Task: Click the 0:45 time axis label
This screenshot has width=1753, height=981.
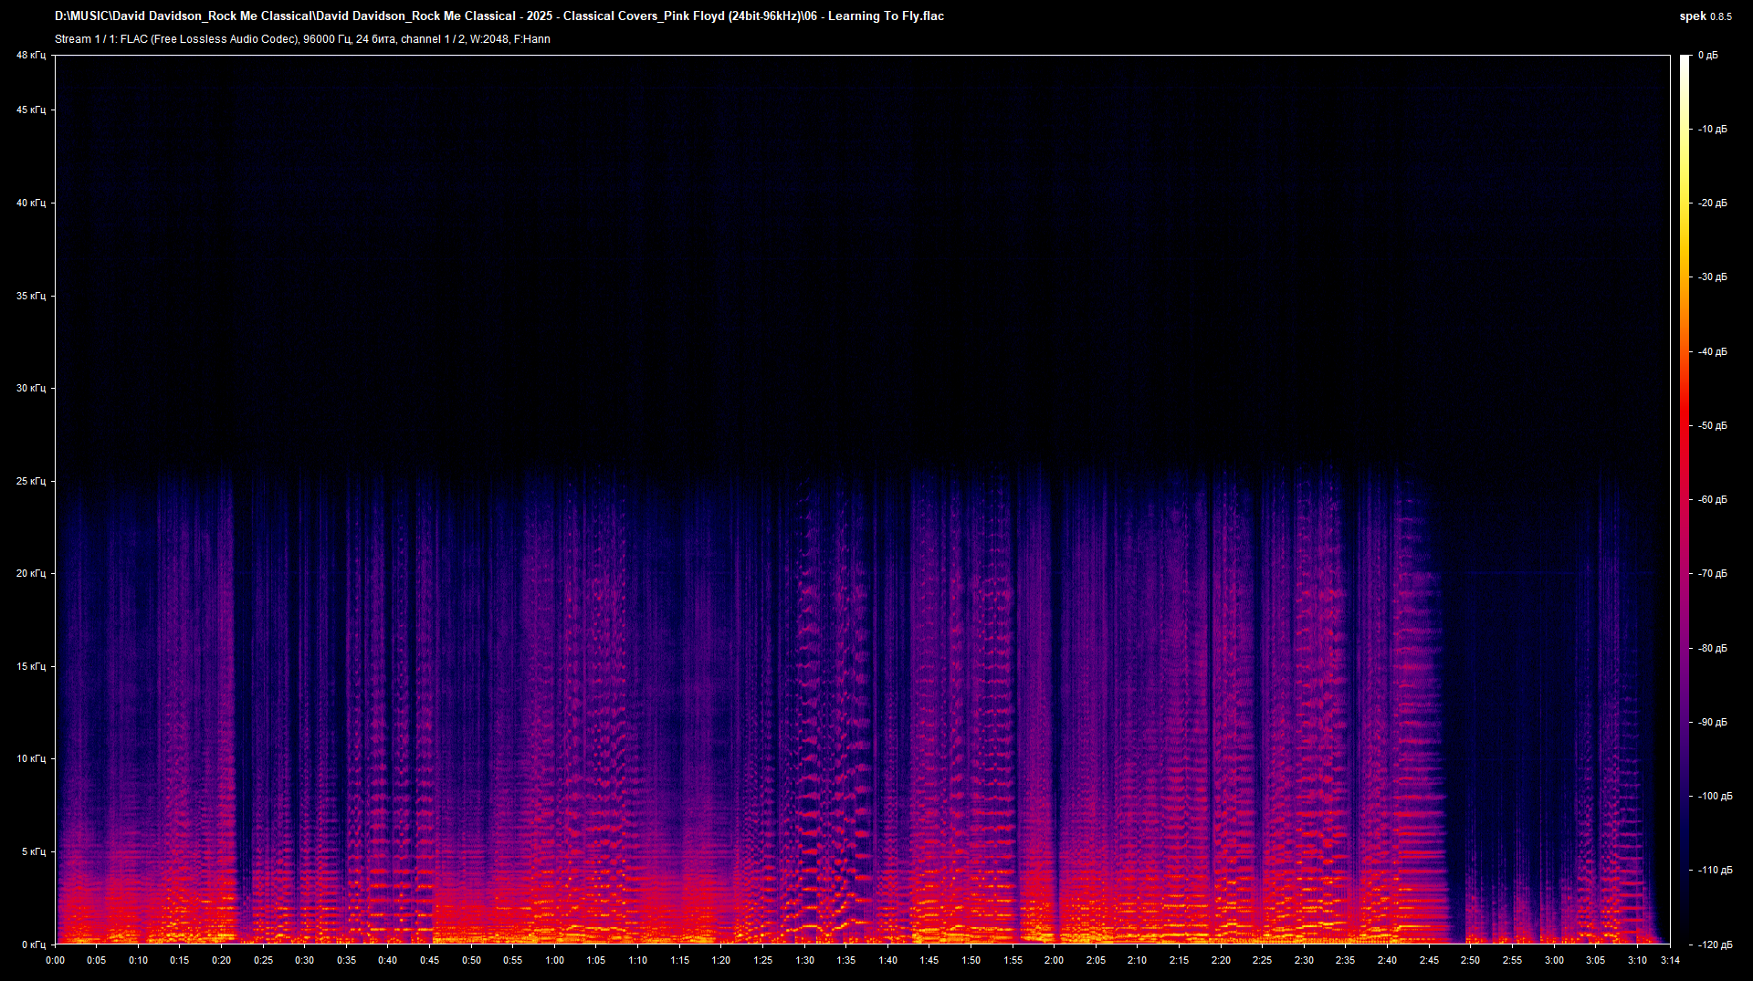Action: click(x=430, y=960)
